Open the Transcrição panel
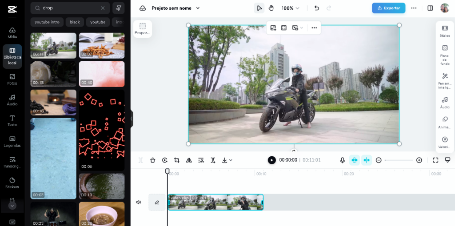455x226 pixels. (12, 163)
